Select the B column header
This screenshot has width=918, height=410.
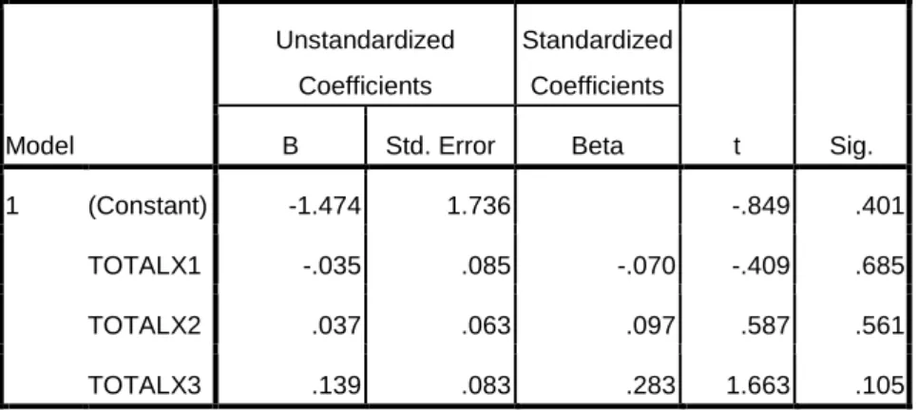pyautogui.click(x=291, y=145)
